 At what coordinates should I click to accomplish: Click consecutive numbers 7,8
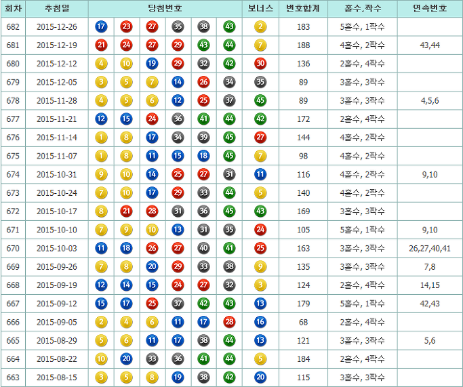[430, 267]
